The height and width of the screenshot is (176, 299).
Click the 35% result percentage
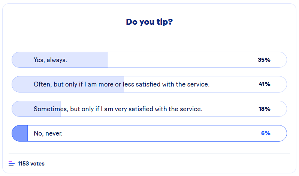[264, 60]
